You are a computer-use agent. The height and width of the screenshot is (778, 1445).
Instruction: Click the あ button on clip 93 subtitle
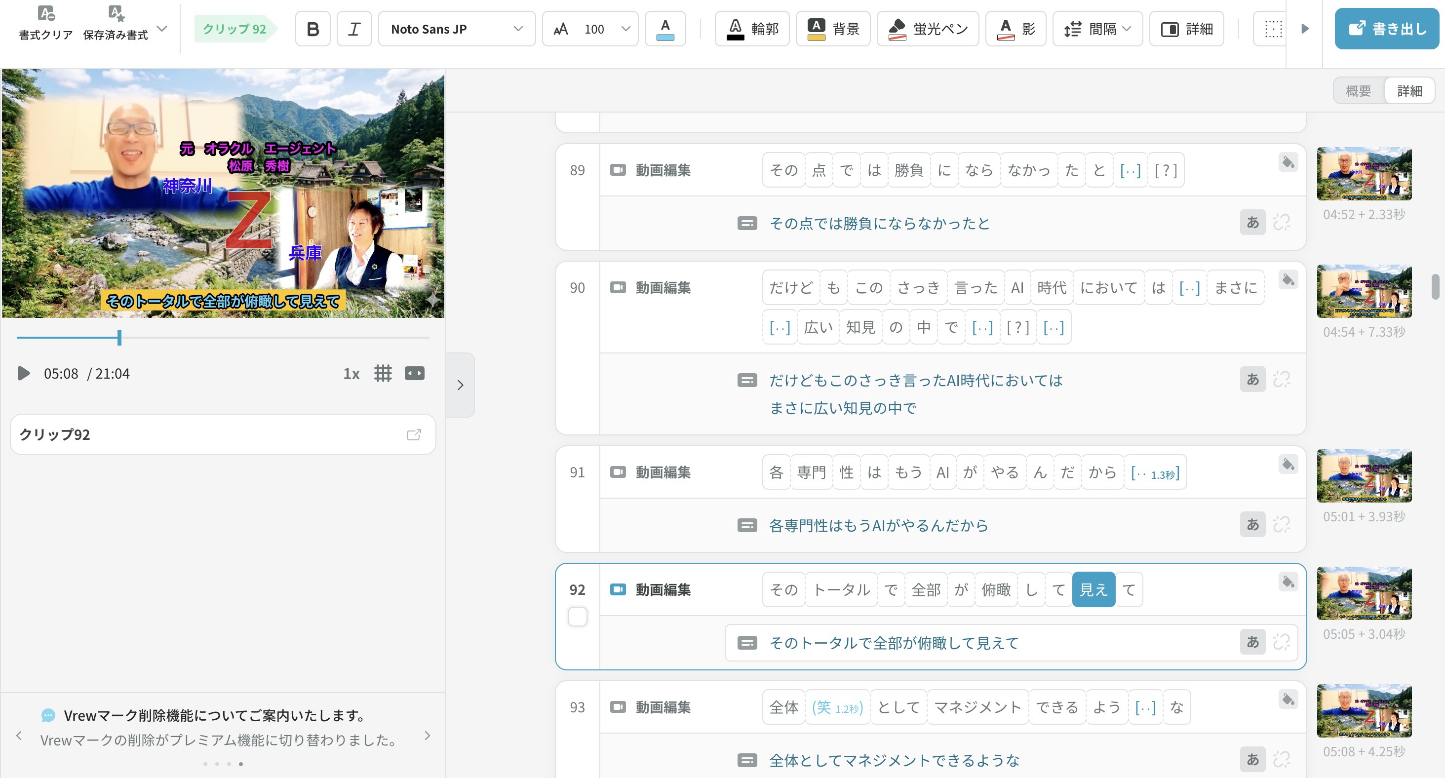click(1252, 760)
